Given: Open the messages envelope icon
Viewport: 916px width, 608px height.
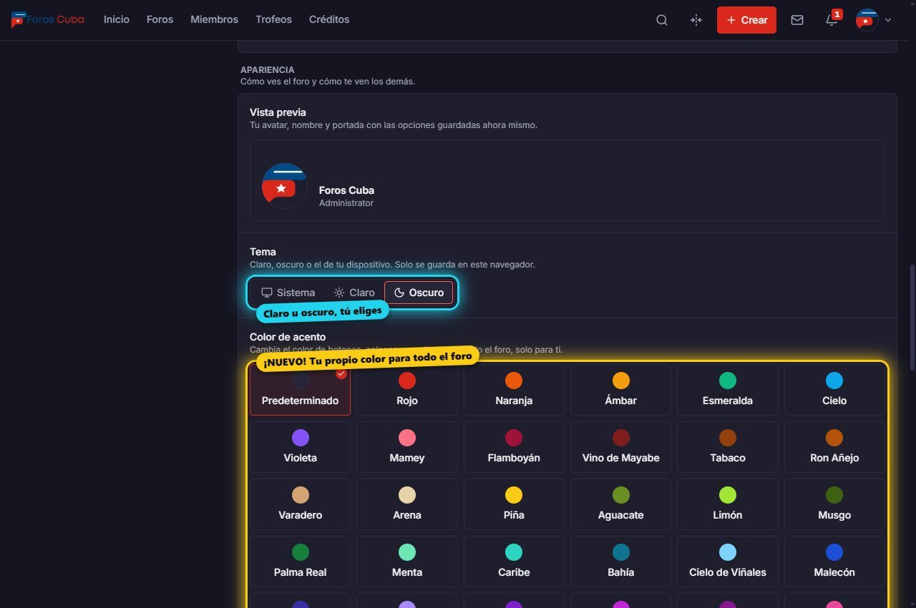Looking at the screenshot, I should click(x=797, y=20).
